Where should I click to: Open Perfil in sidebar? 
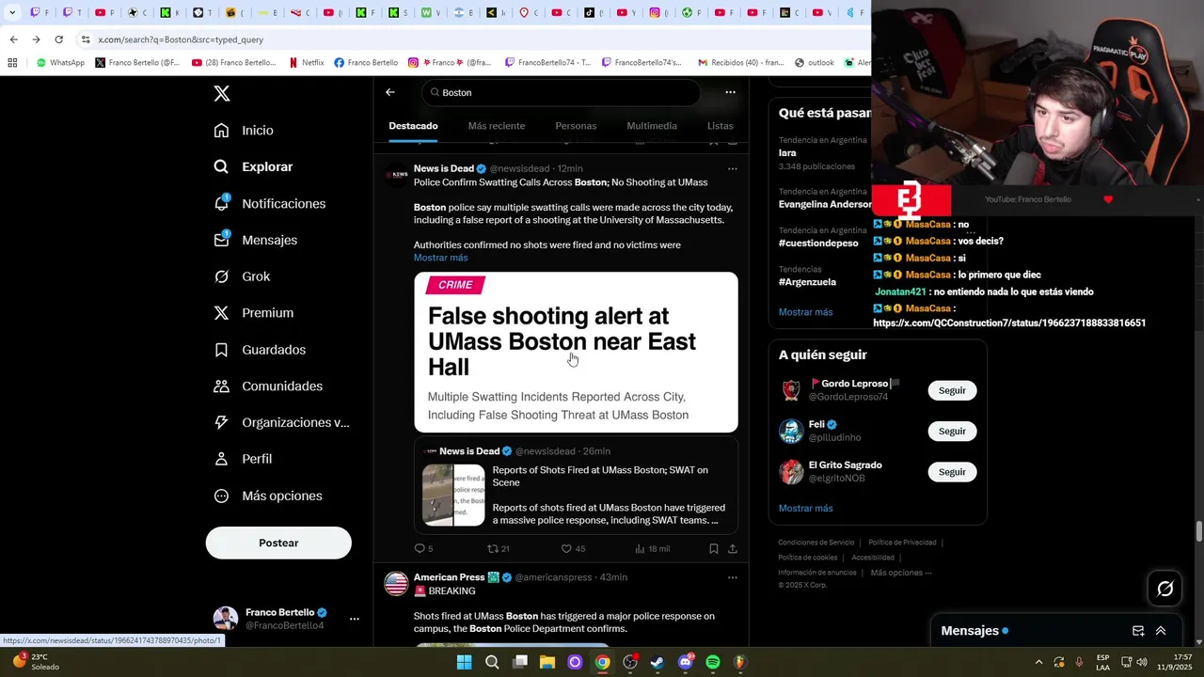pyautogui.click(x=243, y=459)
